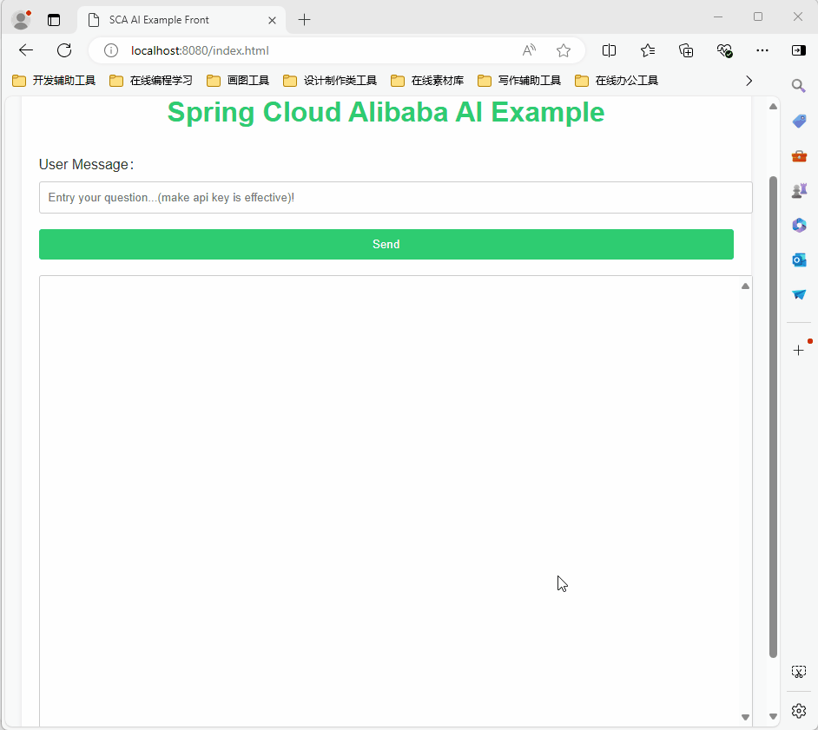Launch Games from the sidebar
The width and height of the screenshot is (818, 730).
[x=799, y=190]
